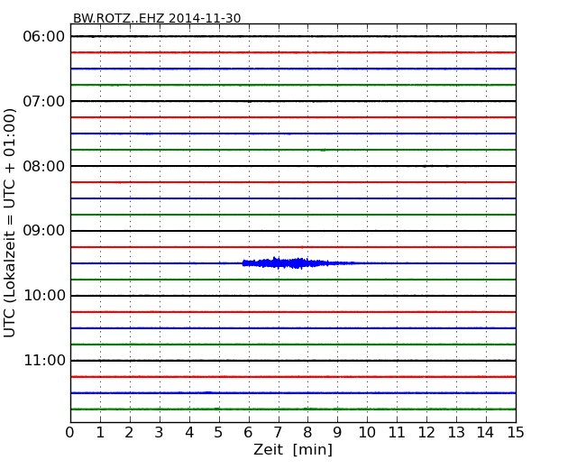Pick the 08:00 time tick label

(x=44, y=166)
